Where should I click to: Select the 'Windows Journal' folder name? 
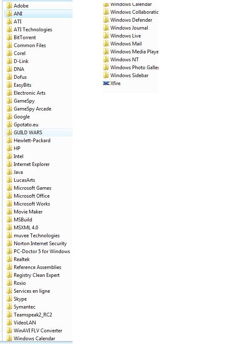click(129, 28)
